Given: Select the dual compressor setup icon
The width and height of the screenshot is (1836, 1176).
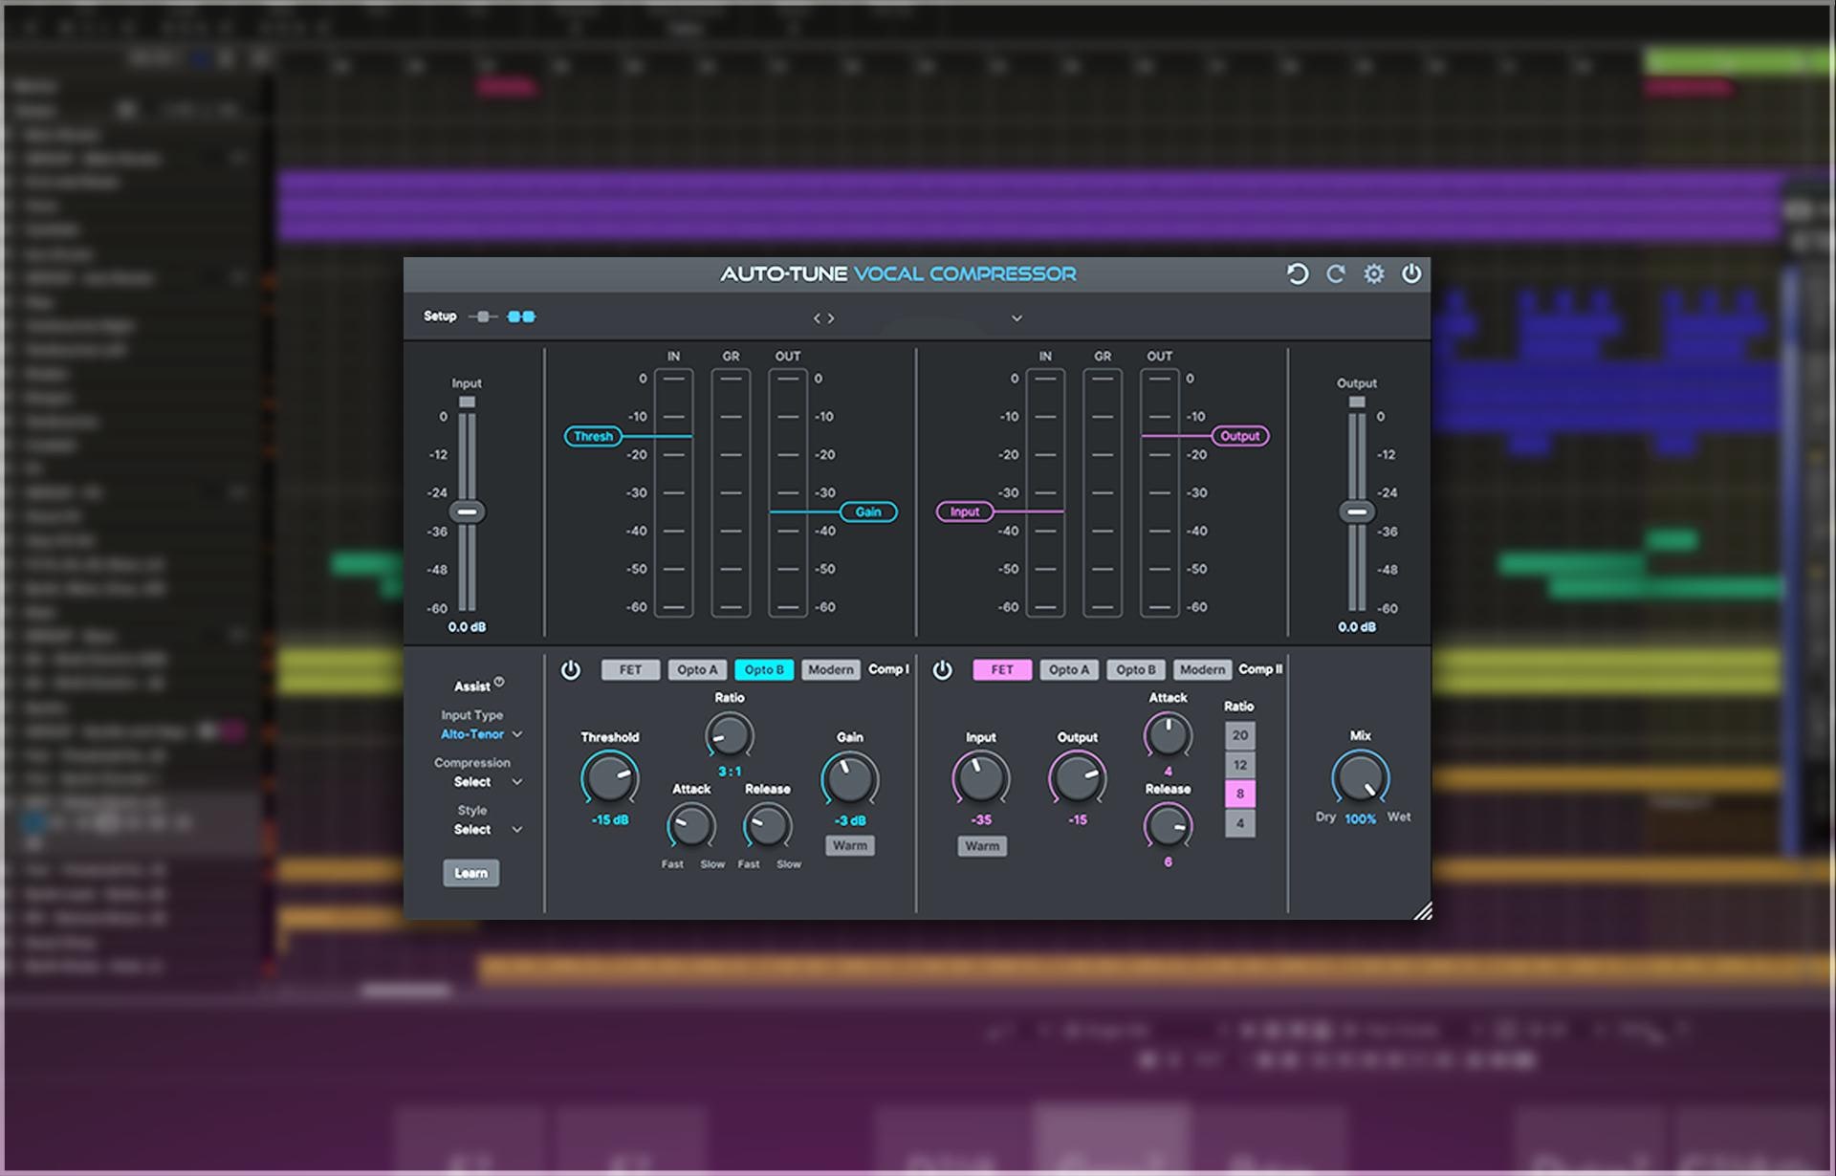Looking at the screenshot, I should pyautogui.click(x=521, y=316).
